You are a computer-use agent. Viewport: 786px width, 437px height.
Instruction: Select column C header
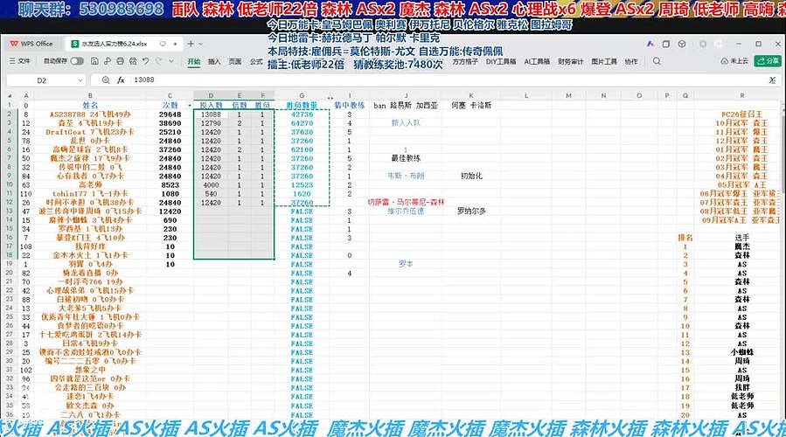tap(170, 96)
